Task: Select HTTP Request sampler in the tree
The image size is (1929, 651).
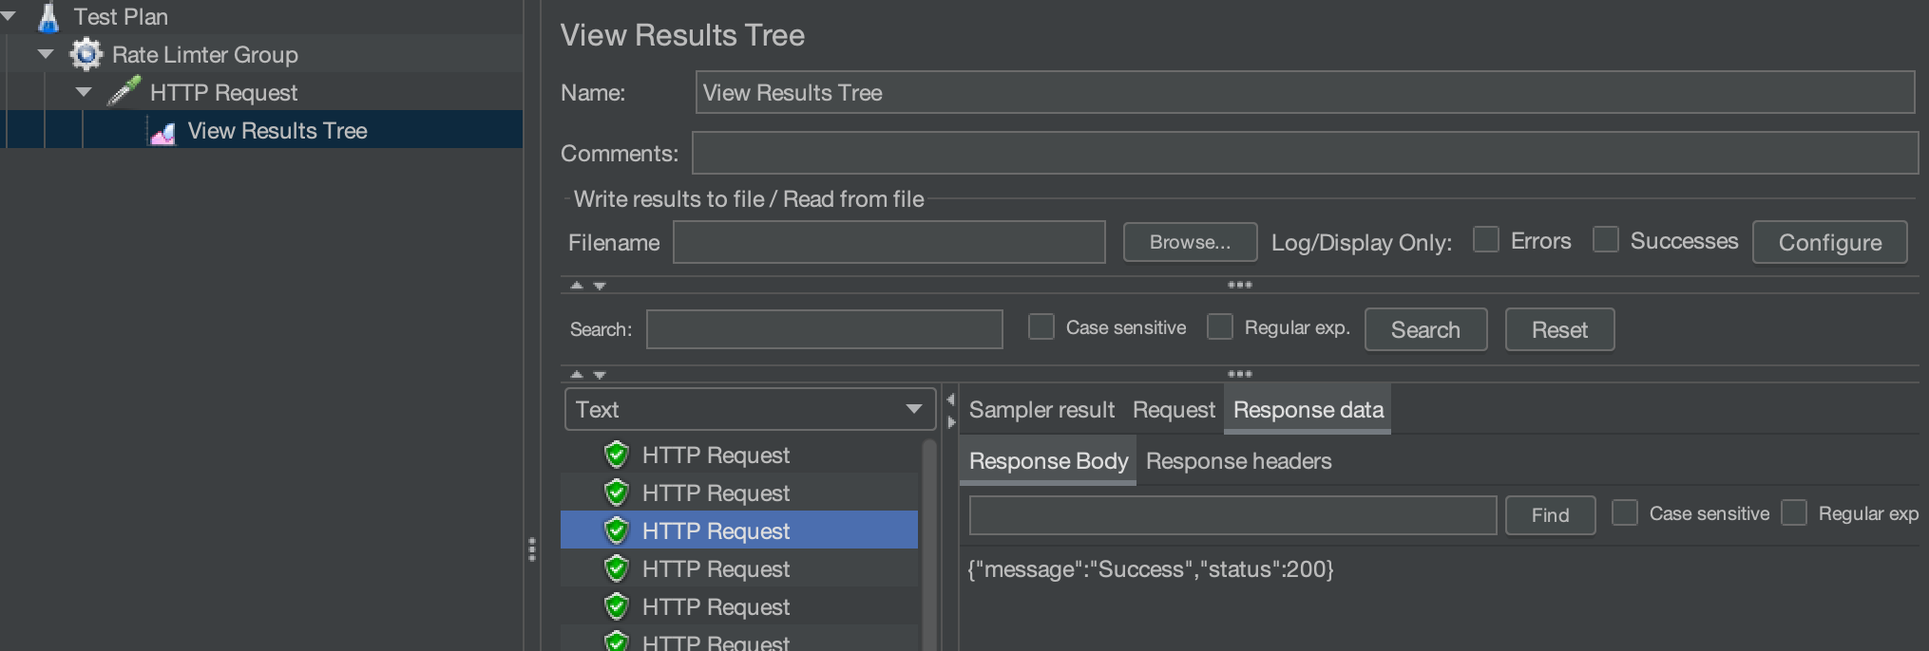Action: pyautogui.click(x=223, y=92)
